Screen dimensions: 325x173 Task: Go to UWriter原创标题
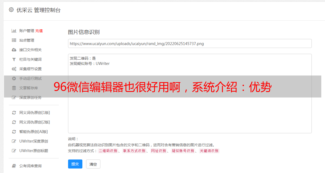click(34, 151)
